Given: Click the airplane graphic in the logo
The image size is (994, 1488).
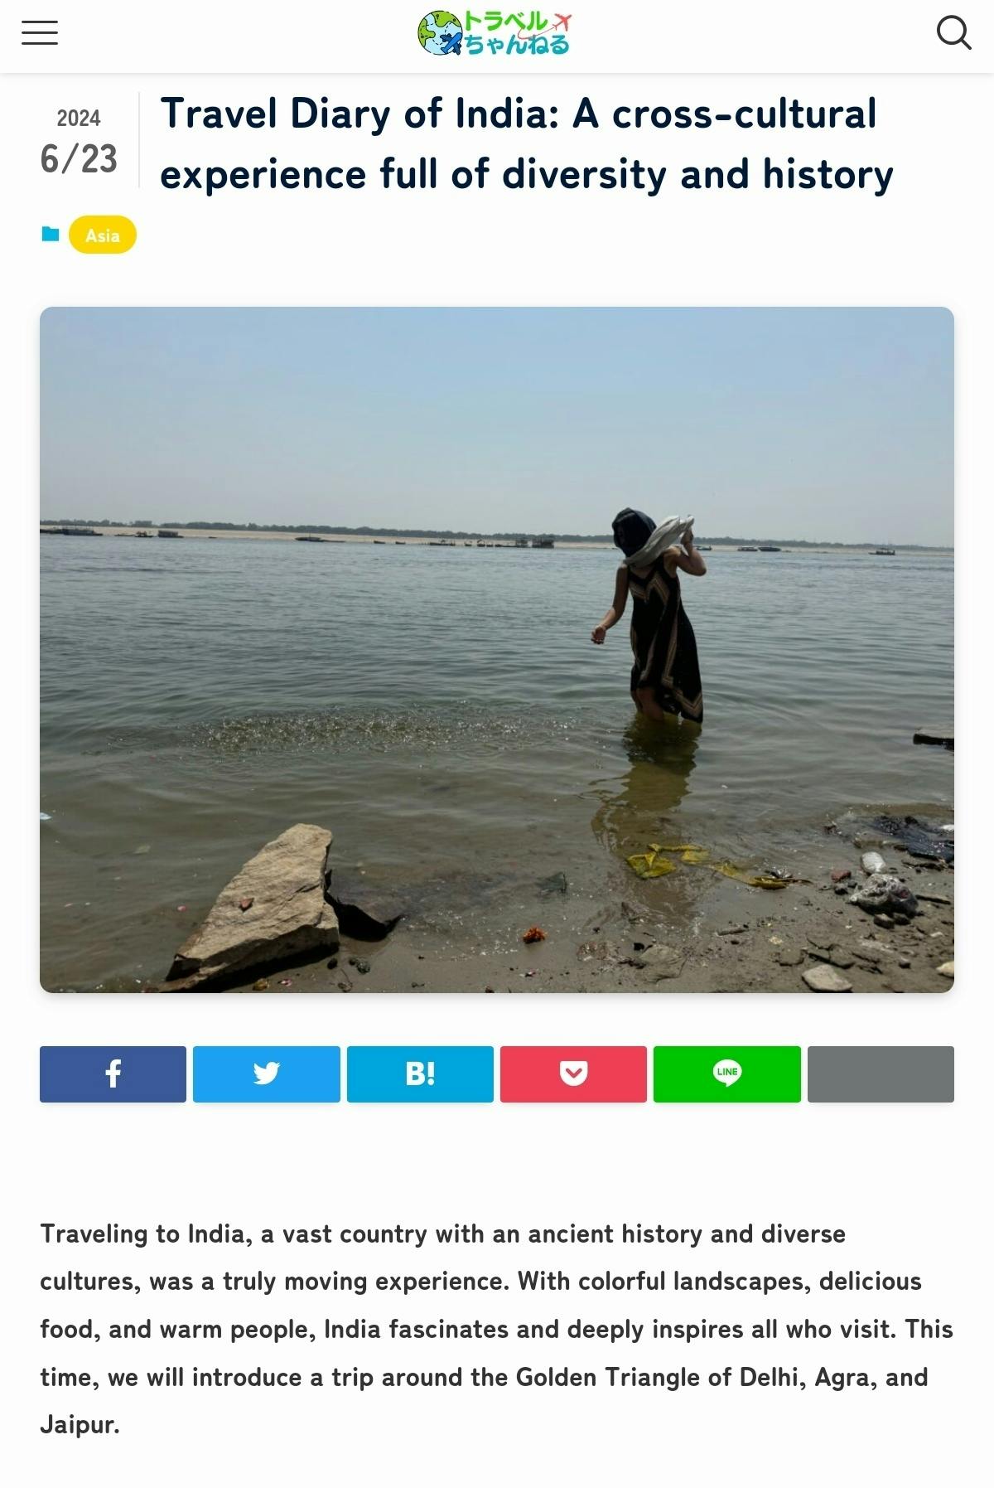Looking at the screenshot, I should (562, 22).
